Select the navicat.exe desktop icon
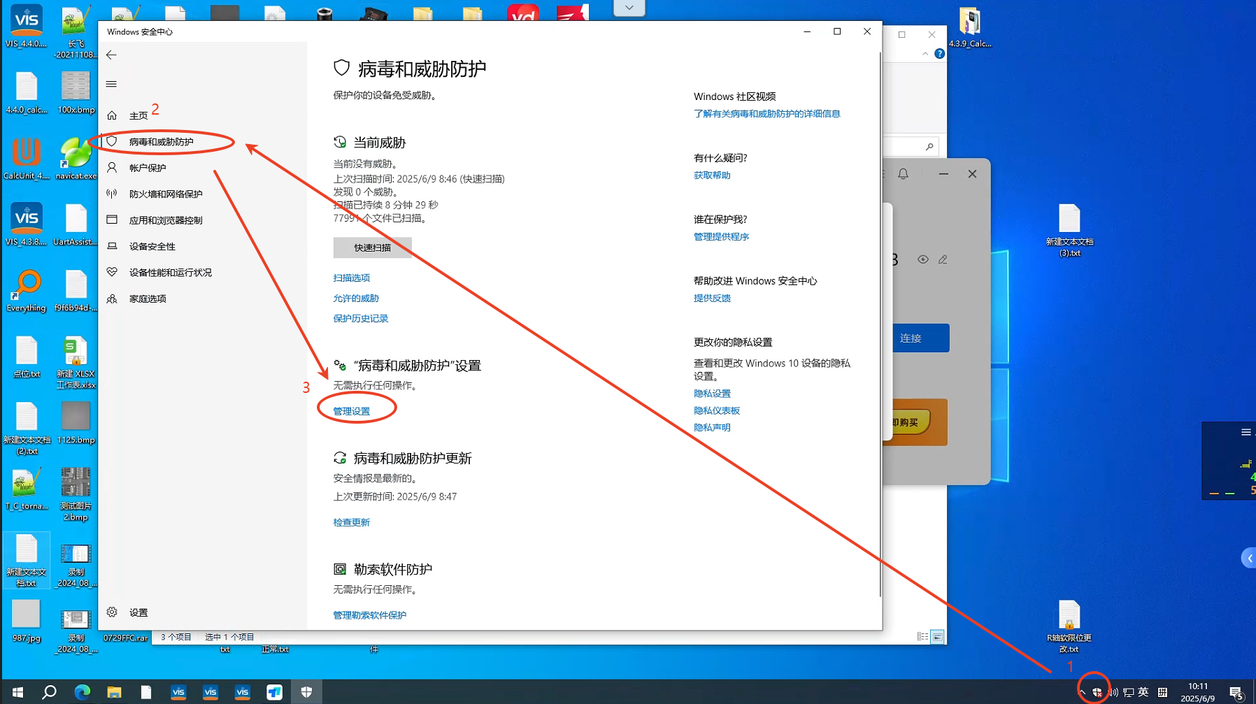 [76, 159]
